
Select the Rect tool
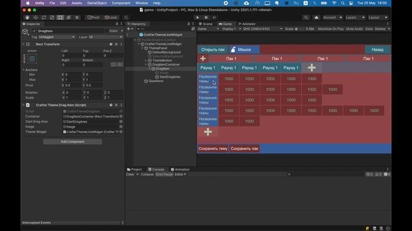click(61, 17)
